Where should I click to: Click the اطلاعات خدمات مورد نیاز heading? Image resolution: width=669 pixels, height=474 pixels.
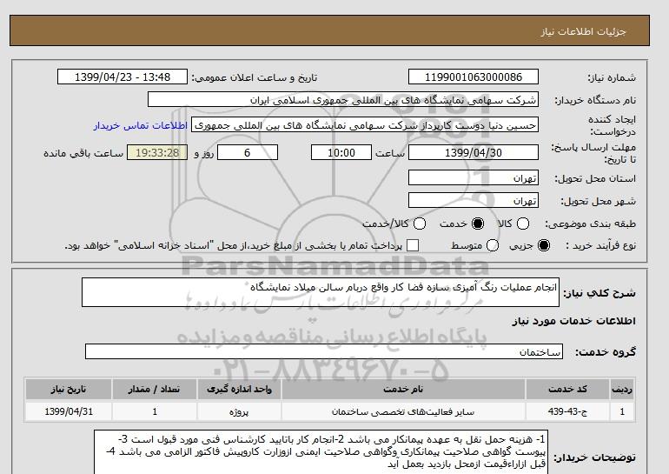tap(573, 321)
